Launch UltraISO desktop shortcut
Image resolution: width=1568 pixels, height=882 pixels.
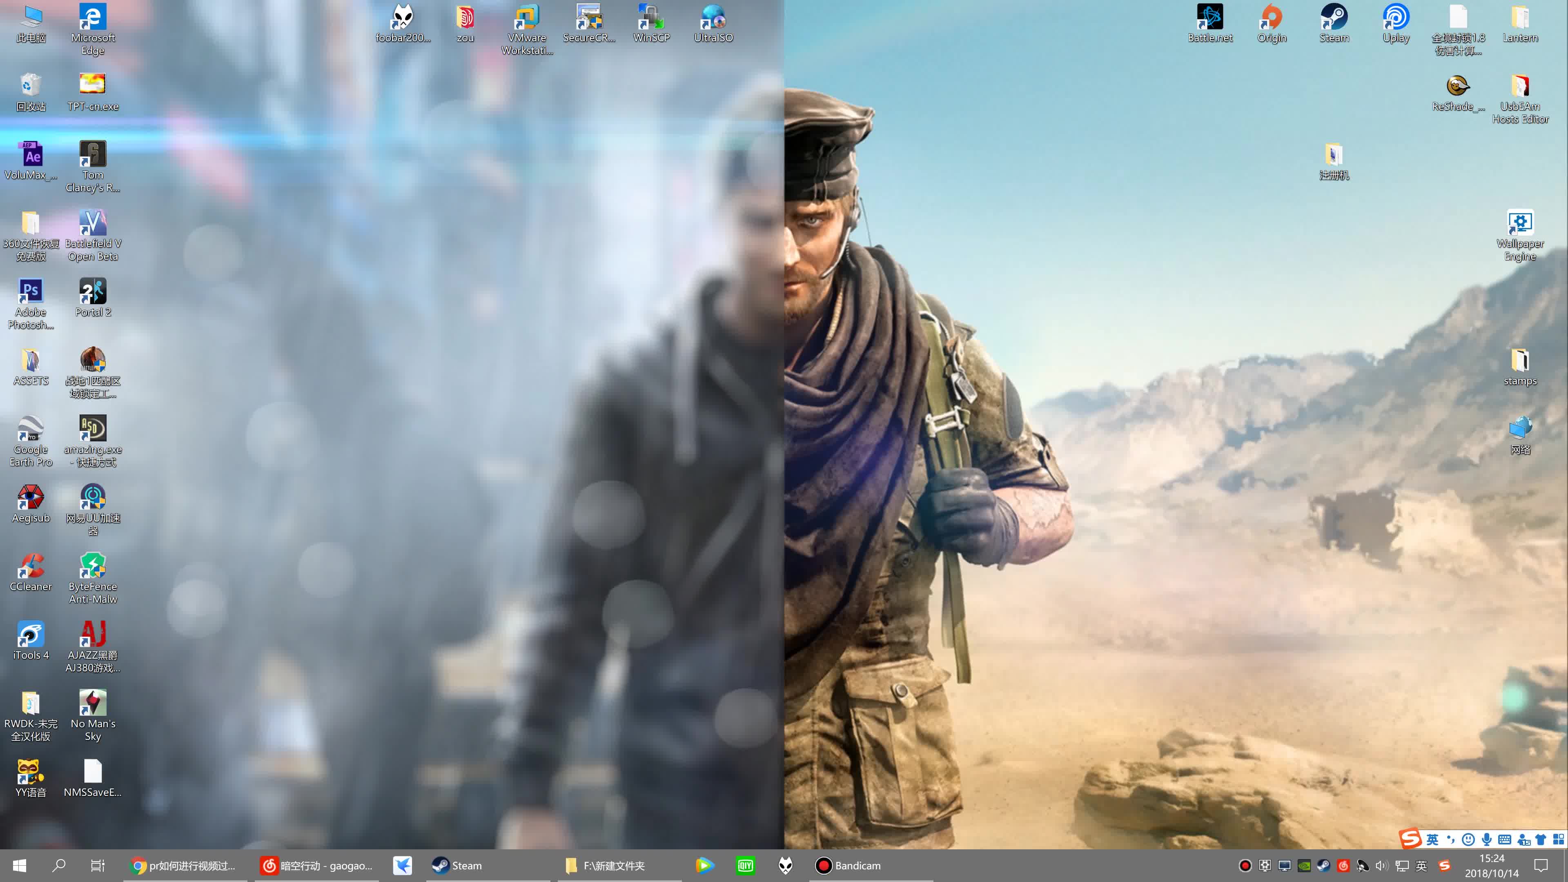[x=713, y=23]
